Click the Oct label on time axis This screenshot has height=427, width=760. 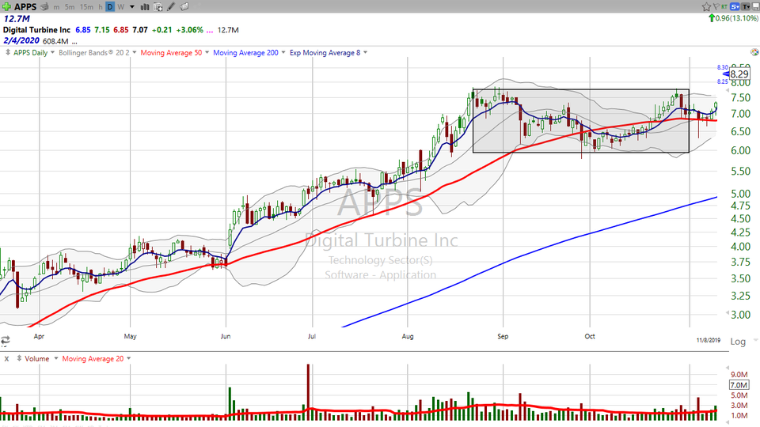tap(589, 336)
